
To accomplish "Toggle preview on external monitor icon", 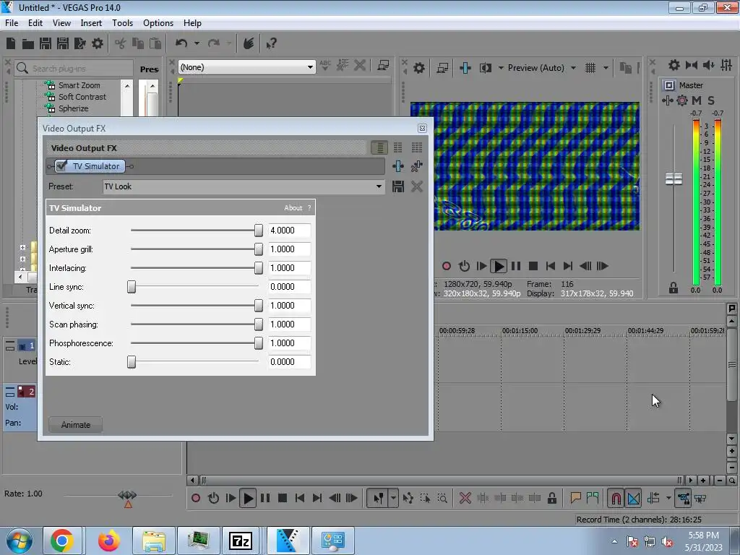I will tap(442, 68).
